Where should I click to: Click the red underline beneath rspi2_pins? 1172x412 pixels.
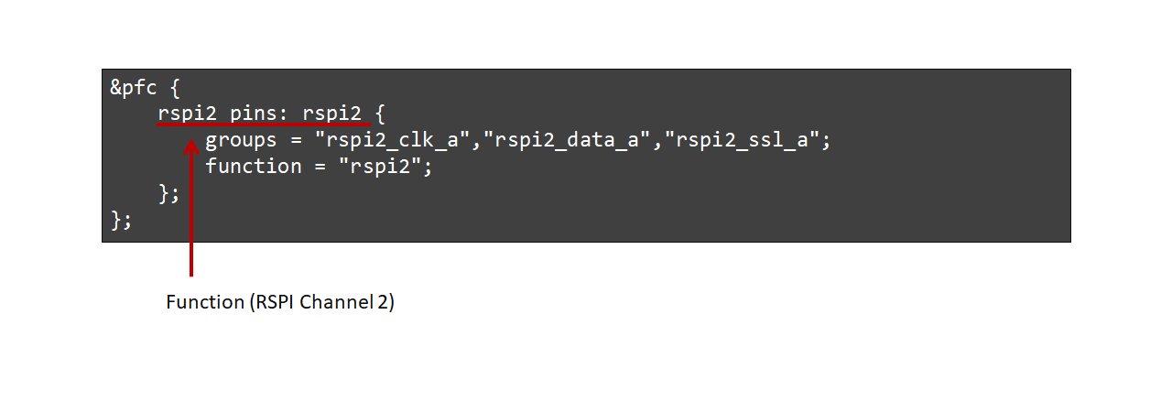tap(264, 124)
